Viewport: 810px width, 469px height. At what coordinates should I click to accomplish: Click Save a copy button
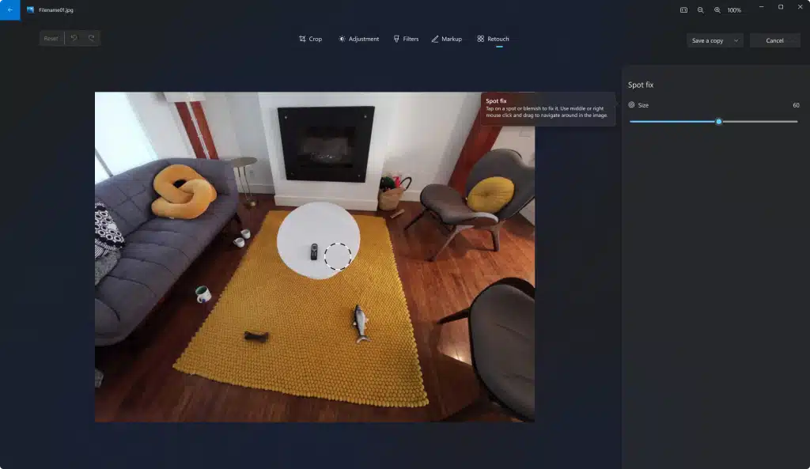pyautogui.click(x=708, y=40)
